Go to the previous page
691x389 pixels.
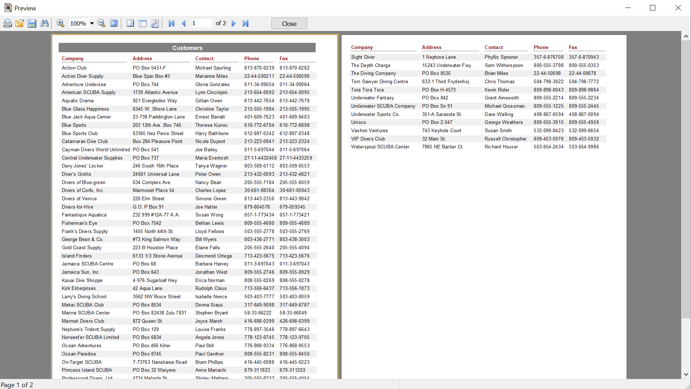tap(184, 23)
